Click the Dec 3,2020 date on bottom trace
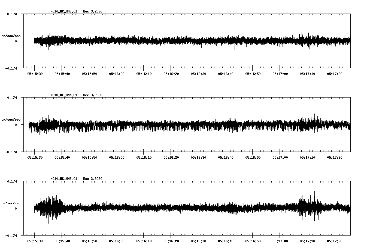Image resolution: width=370 pixels, height=251 pixels. click(93, 179)
